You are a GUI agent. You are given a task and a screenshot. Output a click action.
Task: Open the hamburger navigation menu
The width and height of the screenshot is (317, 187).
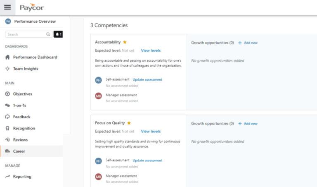pyautogui.click(x=7, y=7)
